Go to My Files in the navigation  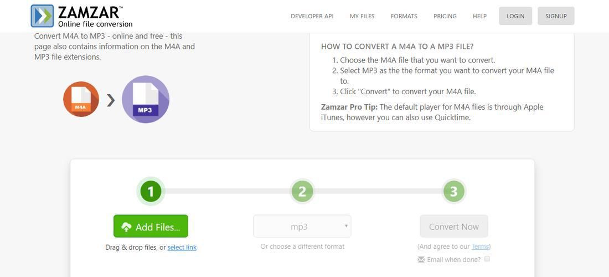click(362, 16)
